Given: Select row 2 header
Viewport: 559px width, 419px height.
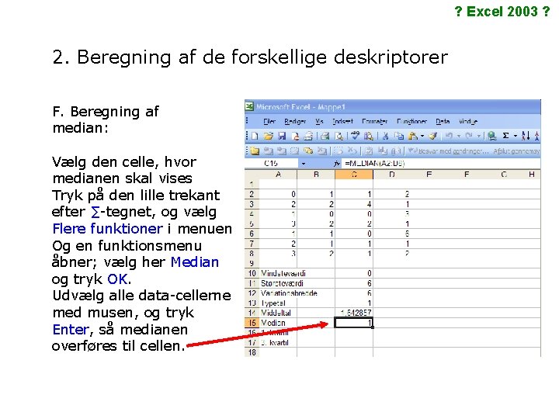Looking at the screenshot, I should tap(252, 194).
